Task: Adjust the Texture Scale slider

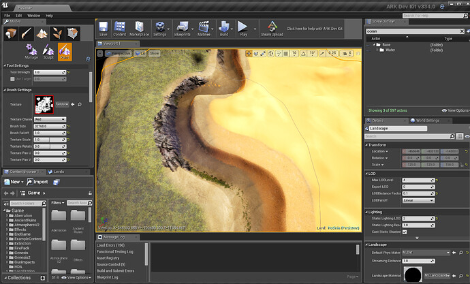Action: (50, 140)
